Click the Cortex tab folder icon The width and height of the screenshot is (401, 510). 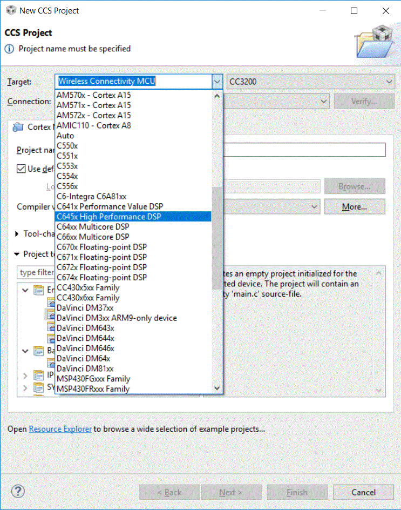18,127
